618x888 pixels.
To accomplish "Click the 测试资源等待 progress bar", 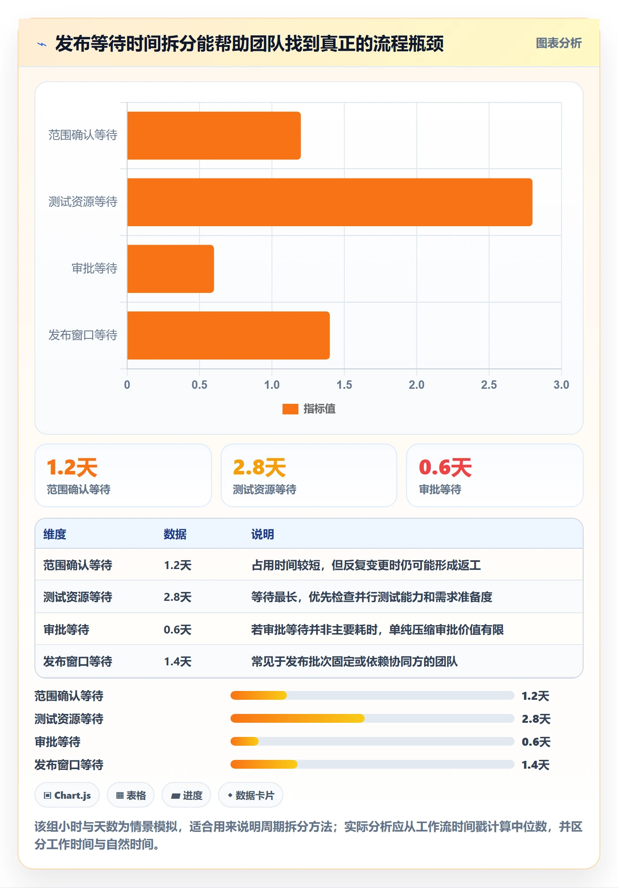I will pyautogui.click(x=372, y=718).
